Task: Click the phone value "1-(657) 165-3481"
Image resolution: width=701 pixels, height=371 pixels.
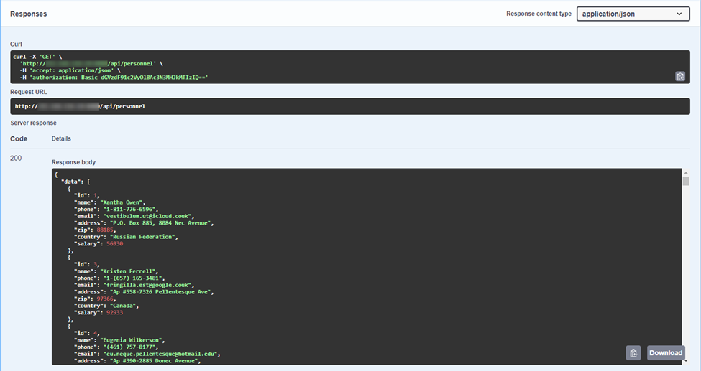Action: (x=132, y=278)
